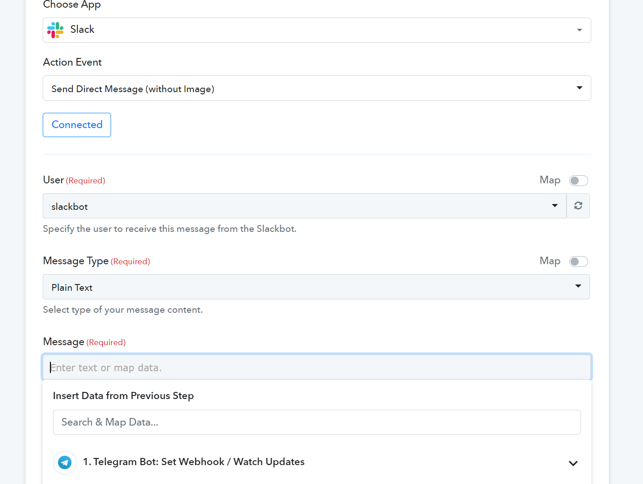Click the Connected button
Image resolution: width=643 pixels, height=484 pixels.
77,125
